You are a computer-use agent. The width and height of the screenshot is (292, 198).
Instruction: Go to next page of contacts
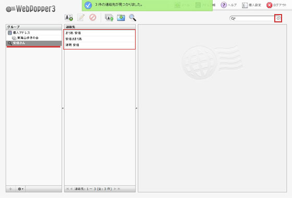[115, 189]
